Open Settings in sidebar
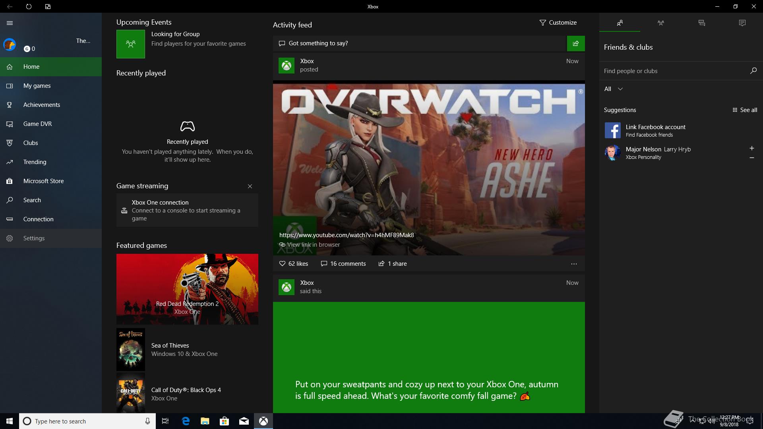The height and width of the screenshot is (429, 763). 51,238
